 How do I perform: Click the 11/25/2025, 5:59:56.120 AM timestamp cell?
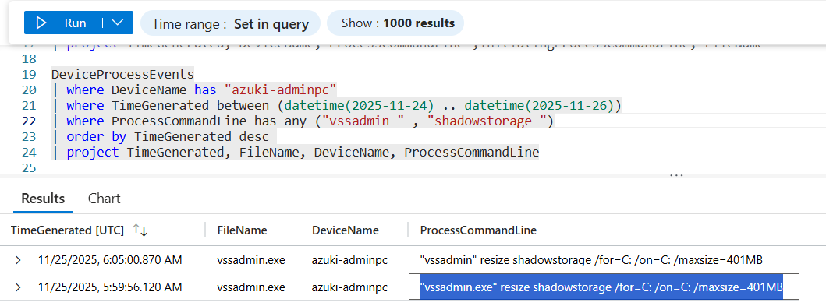coord(110,287)
